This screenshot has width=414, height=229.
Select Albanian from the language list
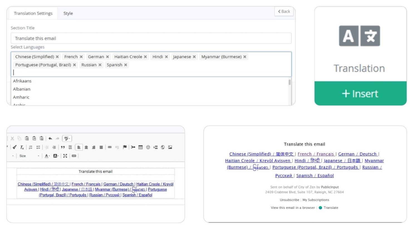pos(22,89)
